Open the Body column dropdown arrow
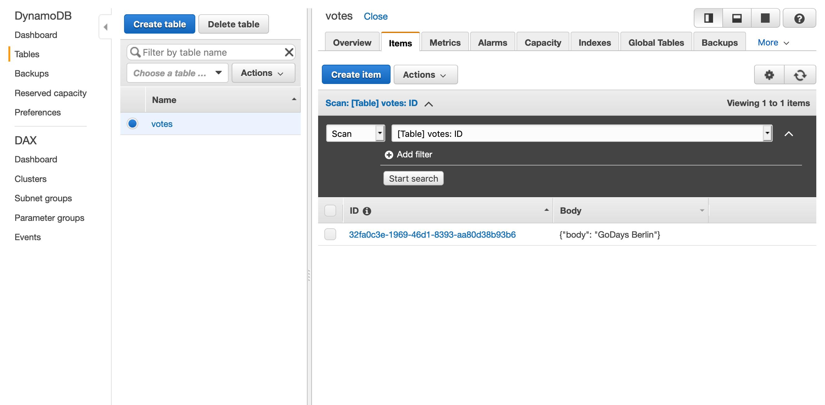This screenshot has height=405, width=825. tap(702, 211)
